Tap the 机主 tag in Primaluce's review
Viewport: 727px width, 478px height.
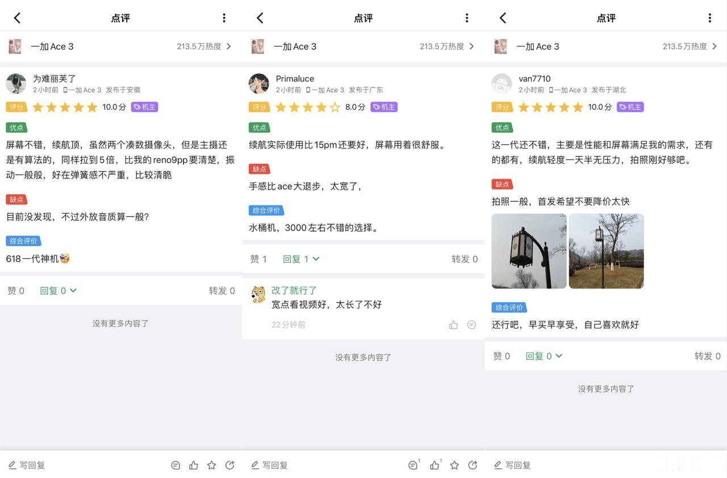pos(384,107)
